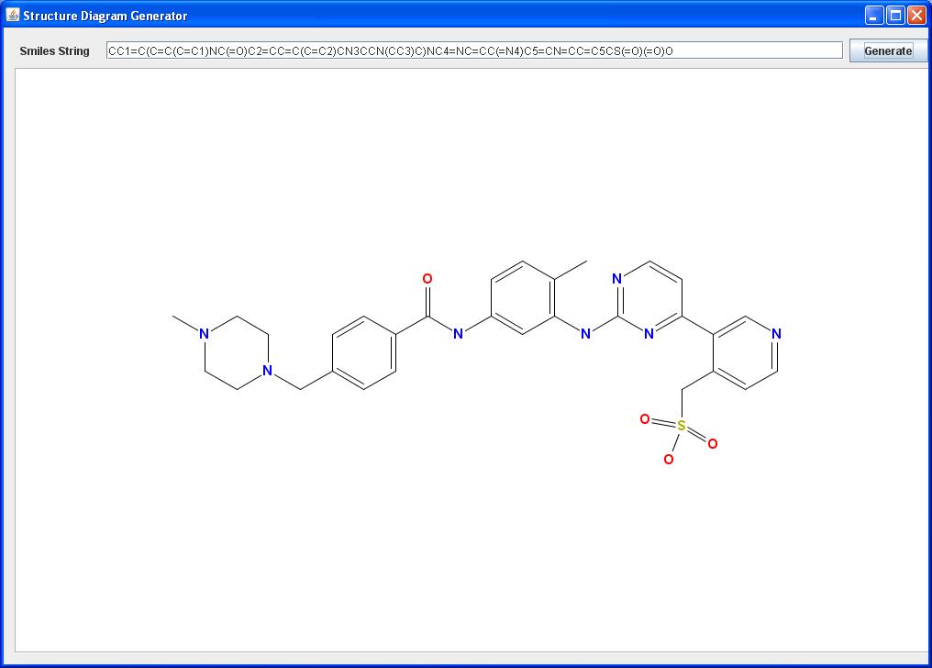The image size is (932, 668).
Task: Click the lower pyrimidine nitrogen atom
Action: 649,333
